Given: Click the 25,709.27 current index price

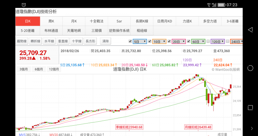Looking at the screenshot, I should tap(33, 53).
